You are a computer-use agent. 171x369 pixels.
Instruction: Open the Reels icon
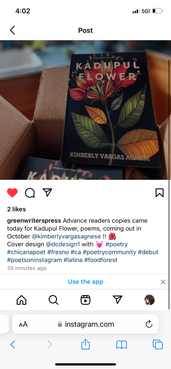(x=85, y=300)
